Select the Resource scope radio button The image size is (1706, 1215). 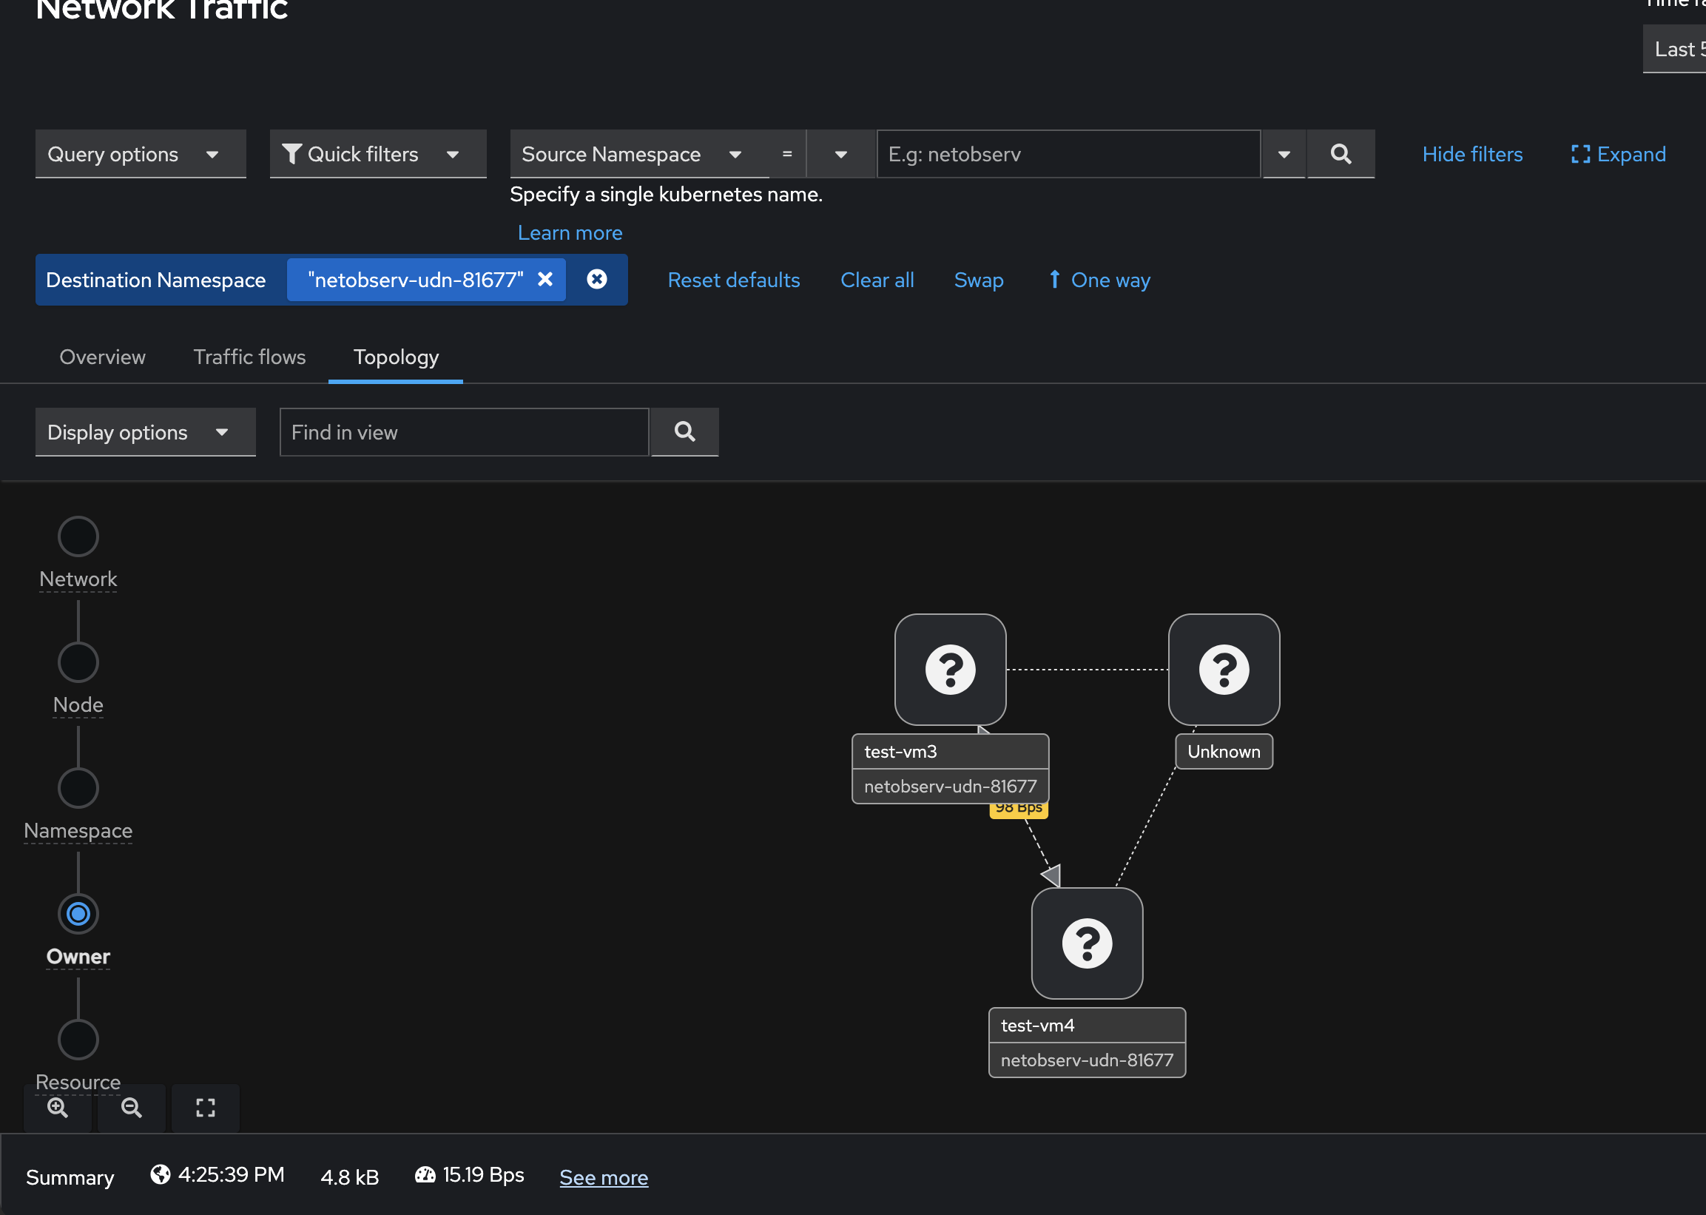[x=78, y=1039]
